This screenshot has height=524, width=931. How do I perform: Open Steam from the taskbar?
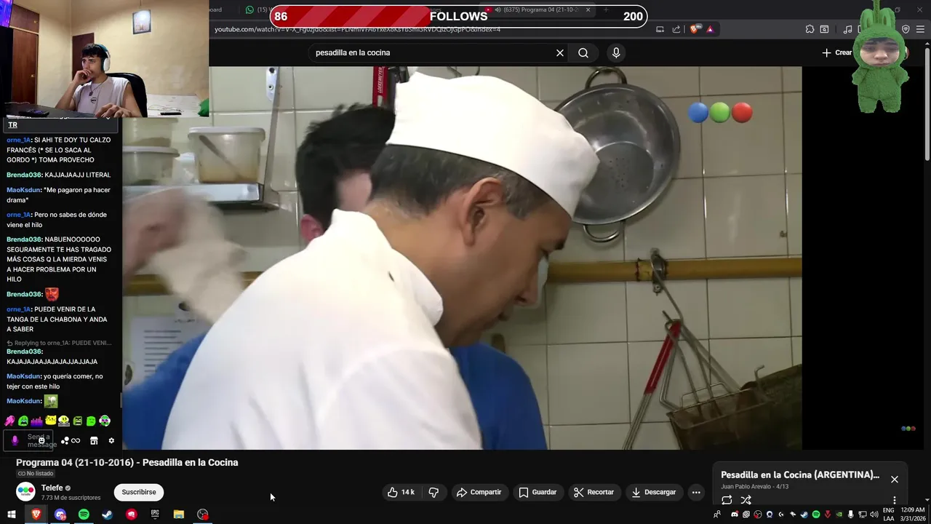click(x=108, y=515)
